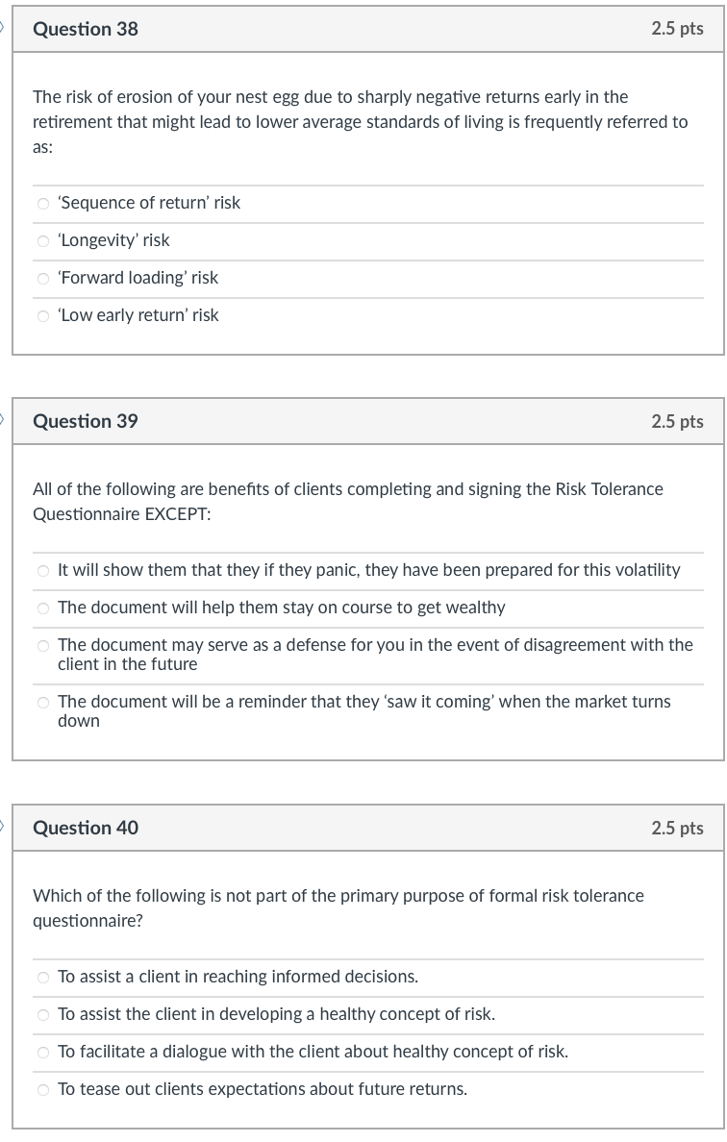Select 'Forward loading' risk option
This screenshot has width=727, height=1142.
click(x=42, y=278)
